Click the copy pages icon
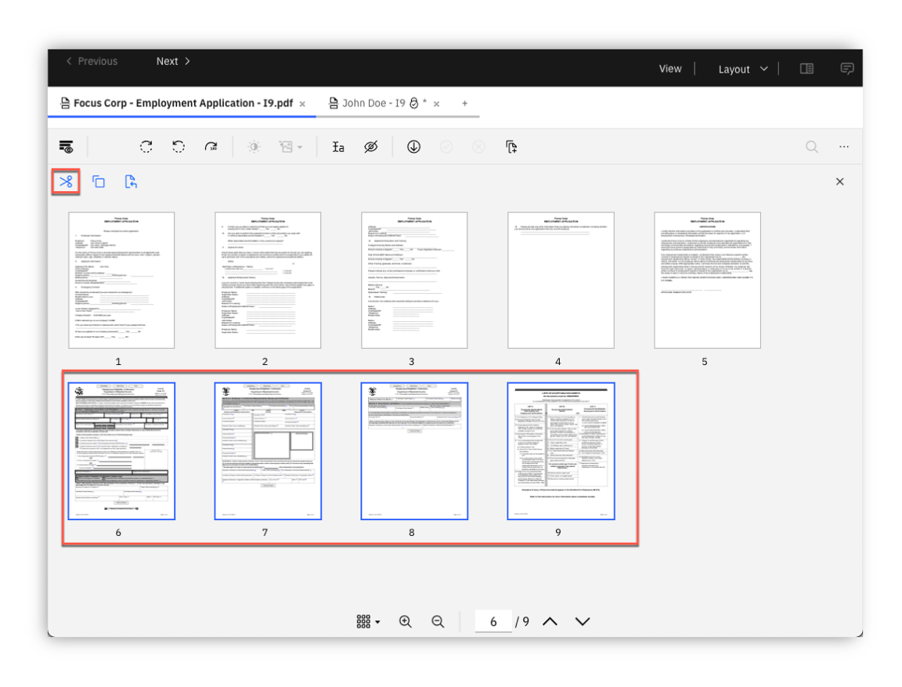 click(99, 182)
